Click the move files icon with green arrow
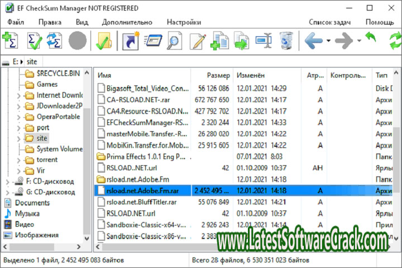The height and width of the screenshot is (268, 402). (241, 41)
